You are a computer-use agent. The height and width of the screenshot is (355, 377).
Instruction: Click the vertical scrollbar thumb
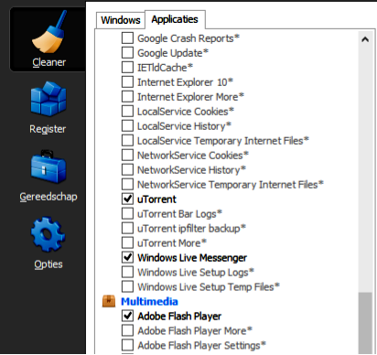click(x=365, y=323)
